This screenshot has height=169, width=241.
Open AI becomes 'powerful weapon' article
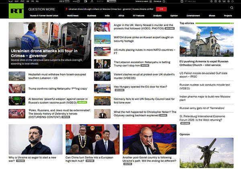click(58, 101)
